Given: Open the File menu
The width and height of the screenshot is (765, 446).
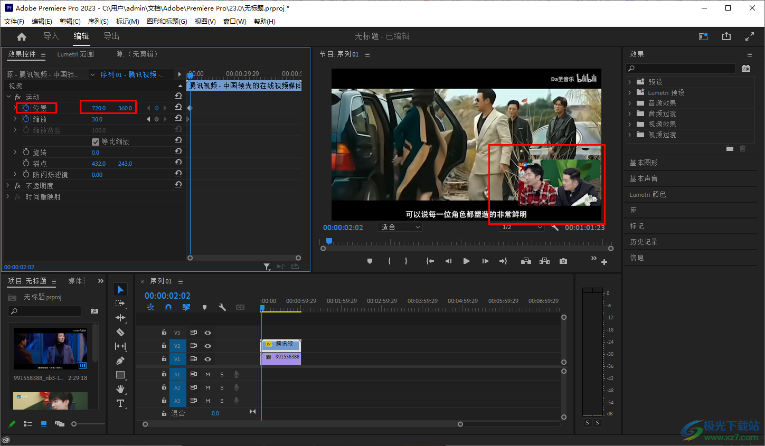Looking at the screenshot, I should [14, 22].
